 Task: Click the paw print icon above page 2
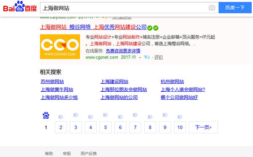[61, 117]
